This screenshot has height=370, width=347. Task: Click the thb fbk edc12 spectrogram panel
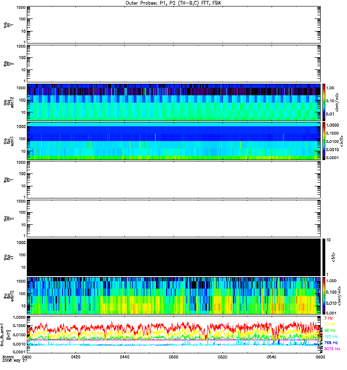tap(173, 102)
